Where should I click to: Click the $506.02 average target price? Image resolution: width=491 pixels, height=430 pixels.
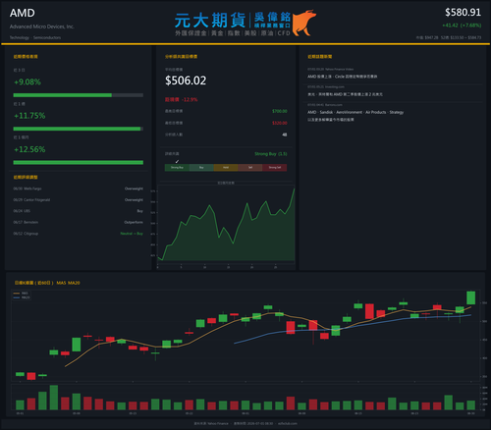(x=186, y=81)
